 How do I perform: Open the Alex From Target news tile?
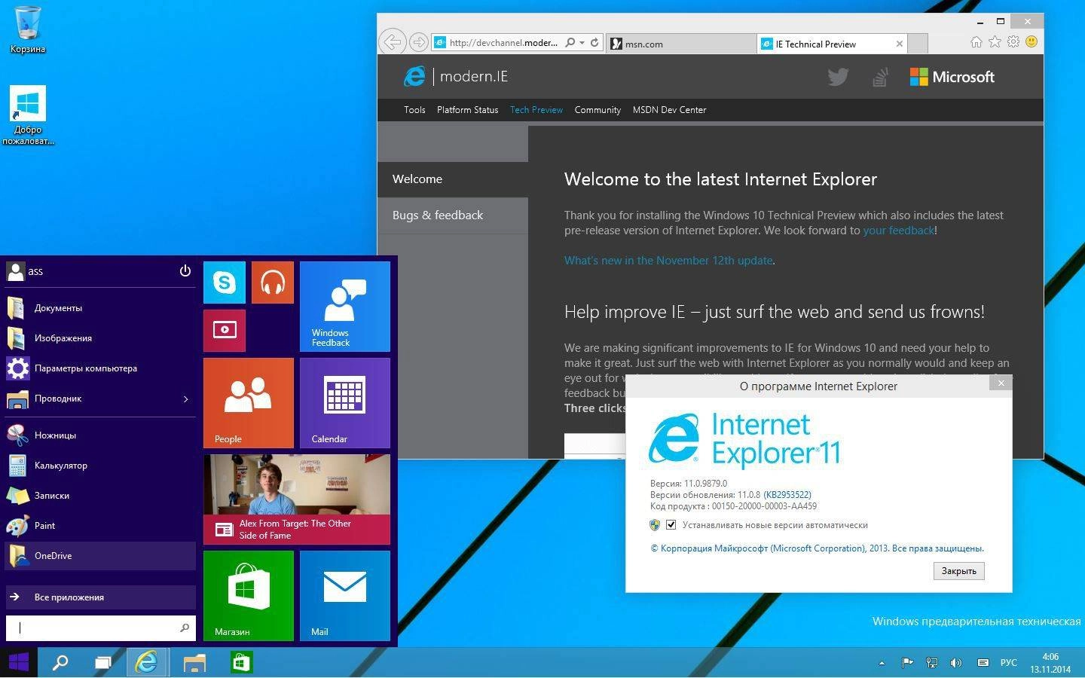pyautogui.click(x=297, y=499)
